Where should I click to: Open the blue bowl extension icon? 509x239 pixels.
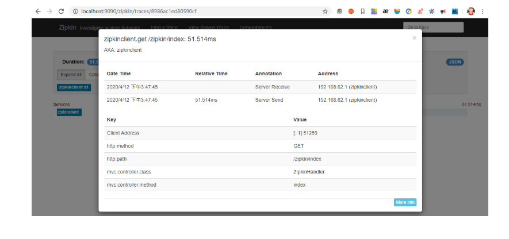[397, 11]
